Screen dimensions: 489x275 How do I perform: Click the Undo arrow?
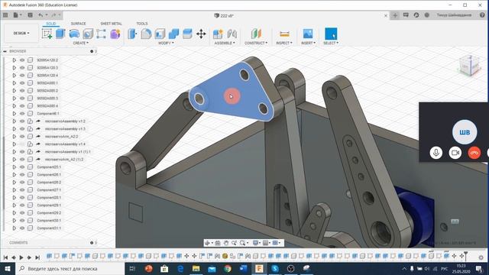tap(40, 15)
